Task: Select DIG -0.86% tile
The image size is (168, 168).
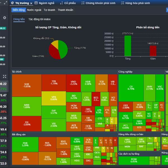Action: coord(25,158)
